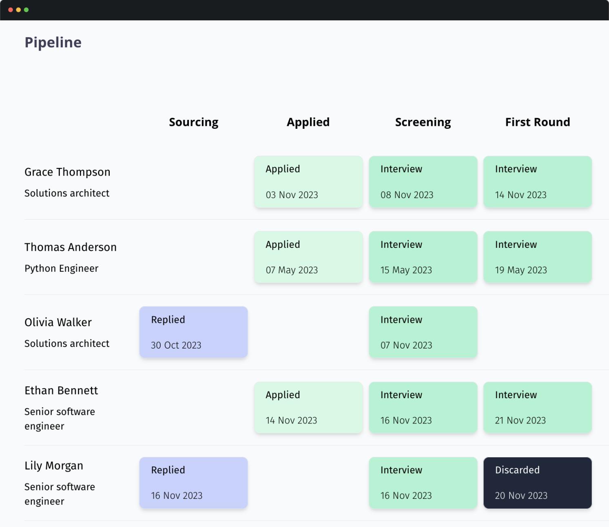Select Lily Morgan's name
The image size is (609, 527).
click(53, 465)
